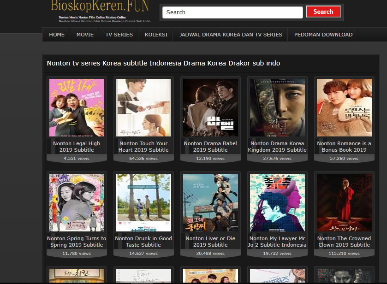Open the HOME menu item
Image resolution: width=387 pixels, height=284 pixels.
[57, 35]
